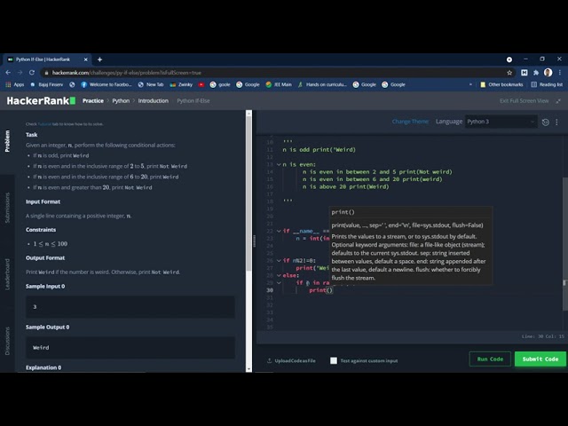568x426 pixels.
Task: Open the Bajaj Finserv bookmark
Action: pyautogui.click(x=46, y=84)
